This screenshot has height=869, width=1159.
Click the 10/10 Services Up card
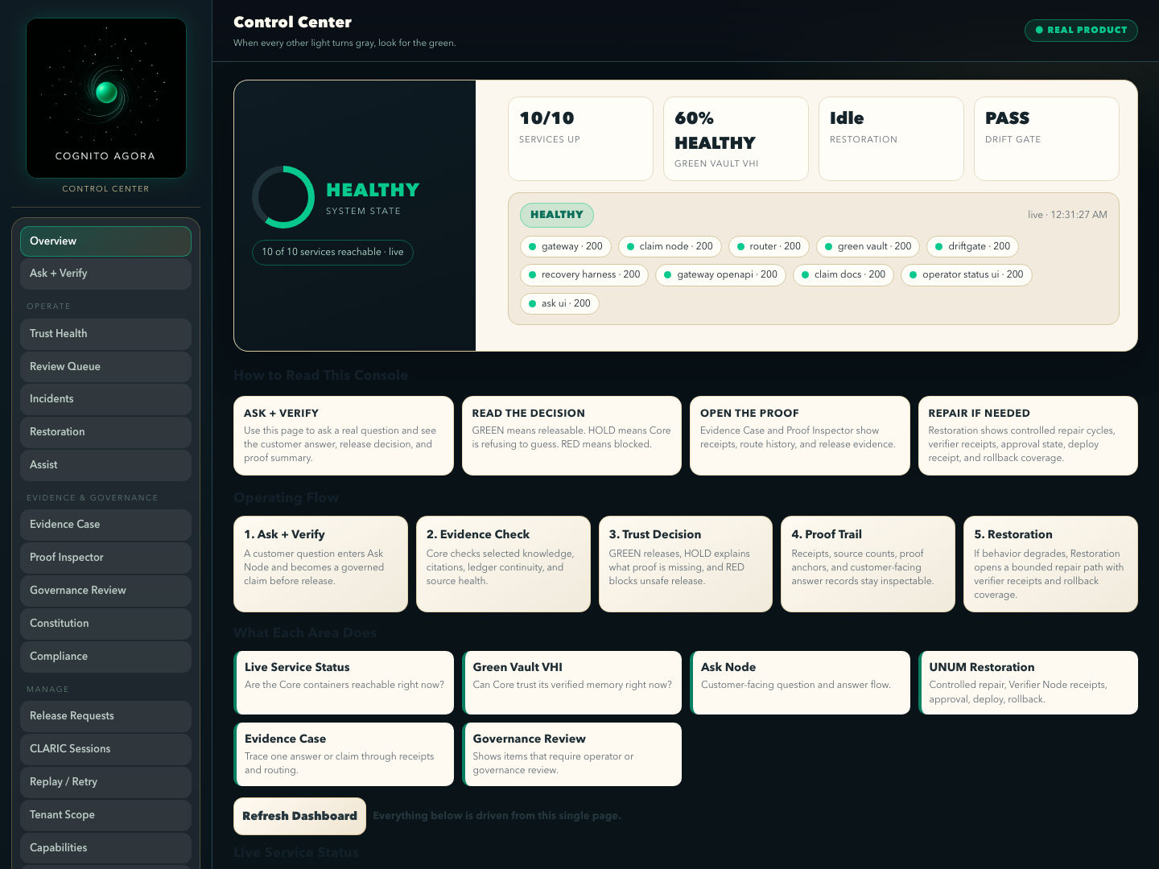[x=580, y=138]
